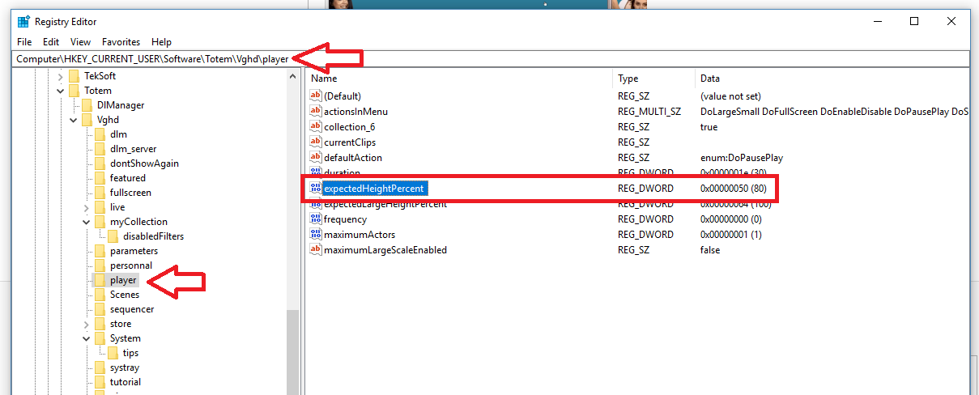
Task: Click the folder icon for DlManager key
Action: pos(87,105)
